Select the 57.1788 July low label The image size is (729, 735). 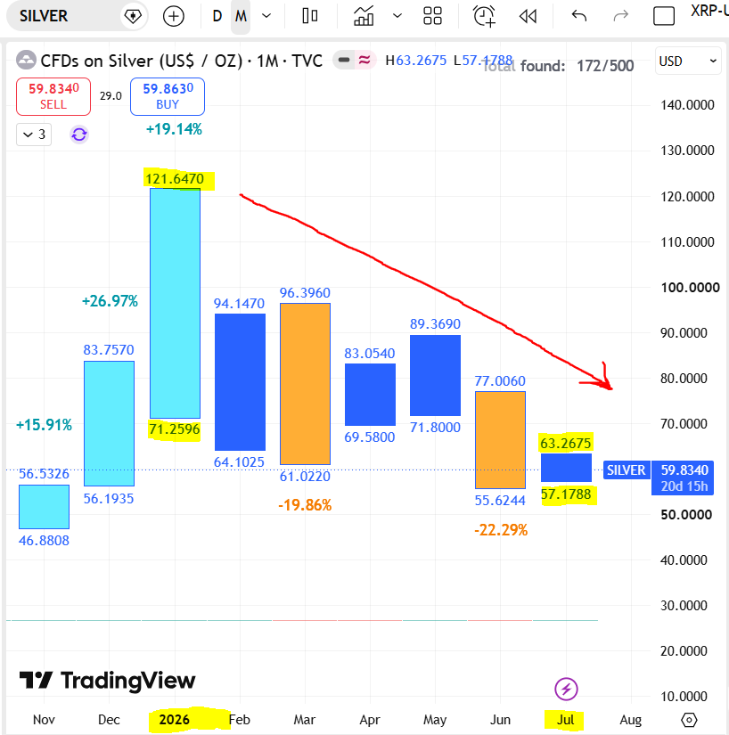[566, 494]
